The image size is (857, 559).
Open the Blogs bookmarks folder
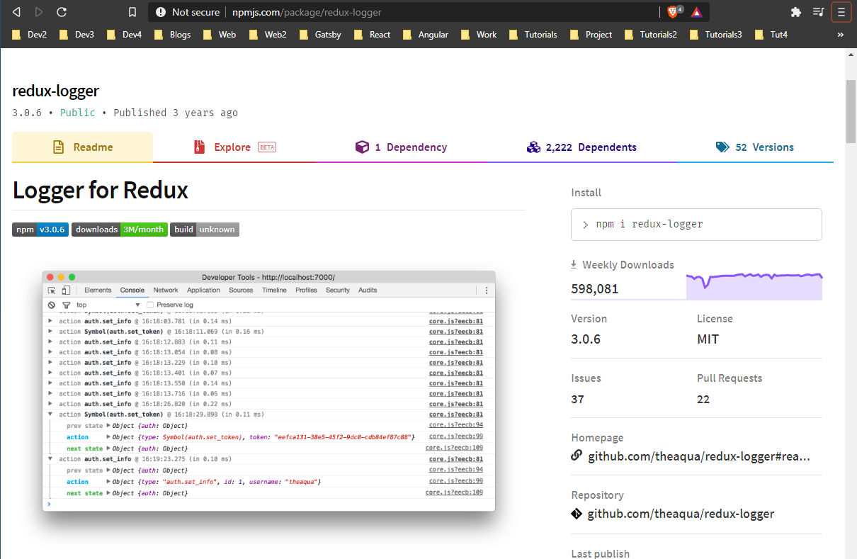[x=172, y=34]
